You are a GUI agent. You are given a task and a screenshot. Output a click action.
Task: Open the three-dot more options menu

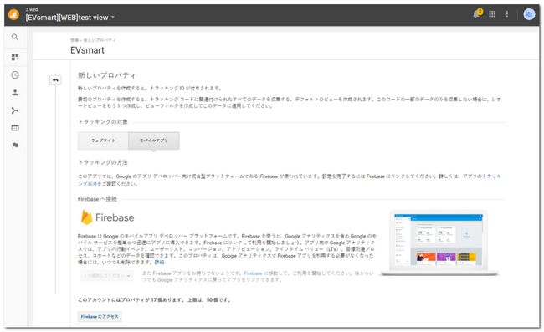pos(507,14)
